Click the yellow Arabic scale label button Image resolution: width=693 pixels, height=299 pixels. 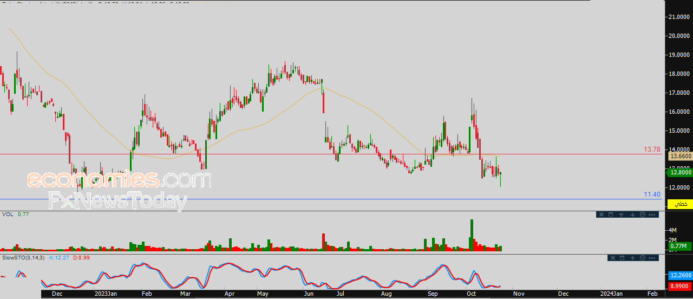(x=681, y=204)
